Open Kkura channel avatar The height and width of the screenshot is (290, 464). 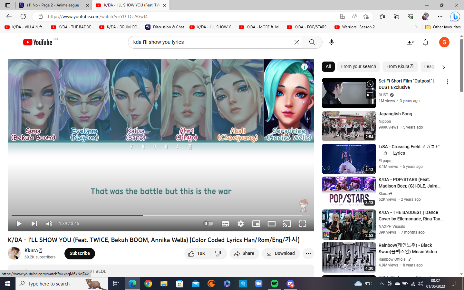coord(14,254)
